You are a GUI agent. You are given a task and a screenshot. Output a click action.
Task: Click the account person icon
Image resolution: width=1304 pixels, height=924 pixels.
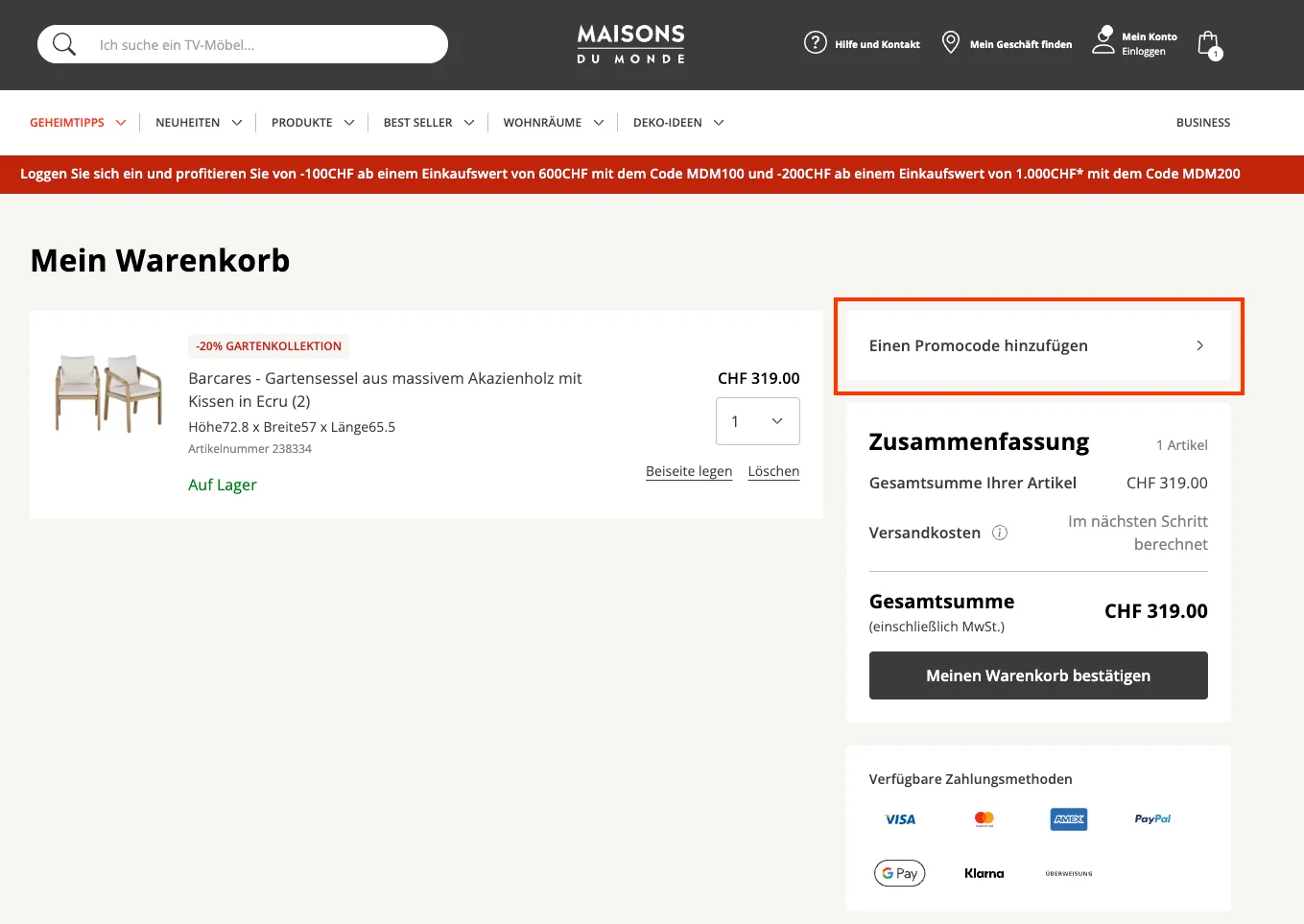coord(1103,40)
